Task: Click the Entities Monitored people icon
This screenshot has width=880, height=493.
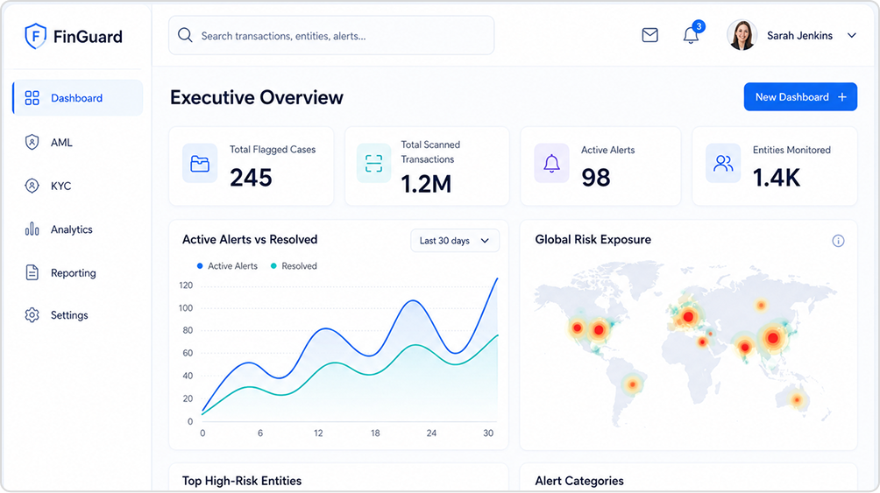Action: pyautogui.click(x=723, y=163)
